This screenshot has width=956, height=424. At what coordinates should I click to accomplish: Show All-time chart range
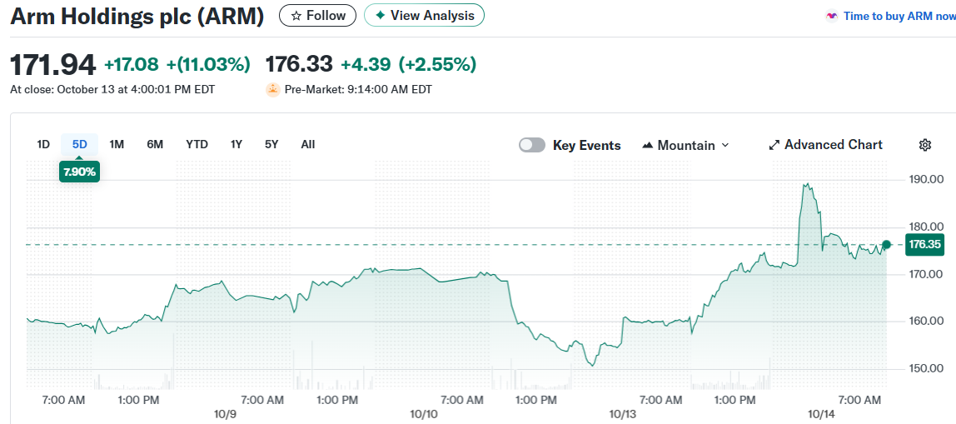tap(308, 144)
